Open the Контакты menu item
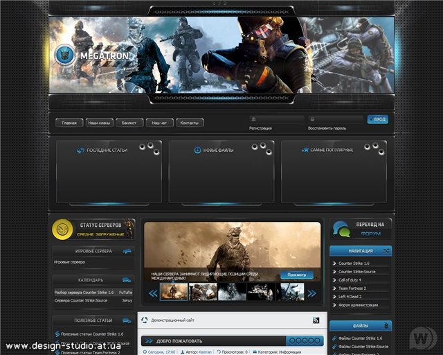Viewport: 443px width, 355px height. (x=190, y=123)
